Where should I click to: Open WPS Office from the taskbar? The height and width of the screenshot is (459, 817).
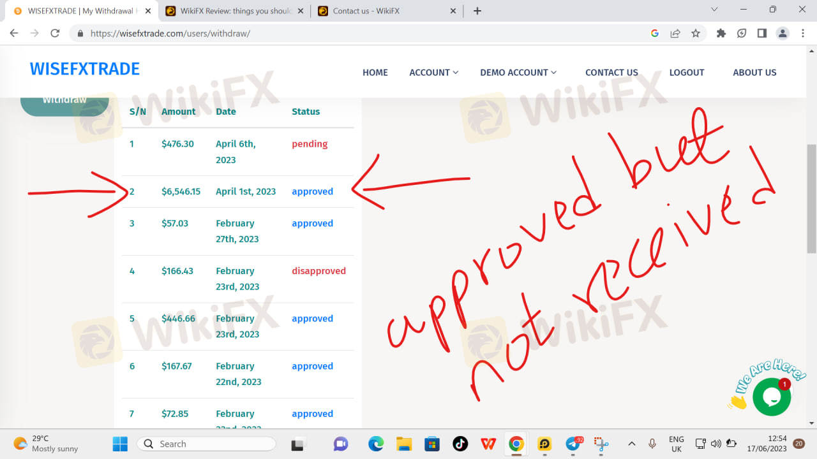pos(488,444)
